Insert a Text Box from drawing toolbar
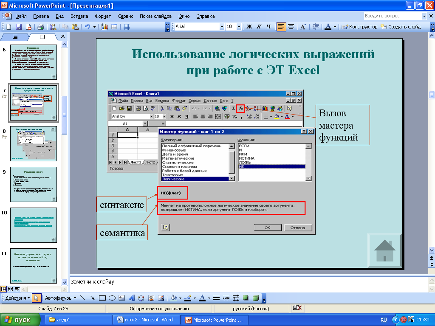The width and height of the screenshot is (435, 326). point(122,298)
